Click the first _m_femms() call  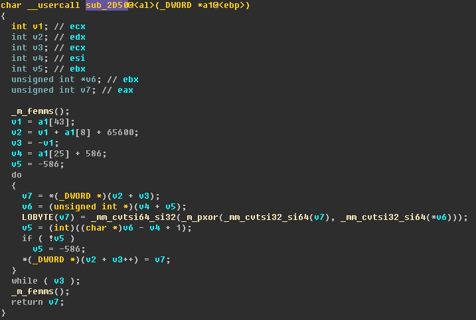40,111
